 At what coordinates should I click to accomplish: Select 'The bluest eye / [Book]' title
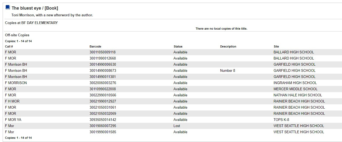point(35,8)
